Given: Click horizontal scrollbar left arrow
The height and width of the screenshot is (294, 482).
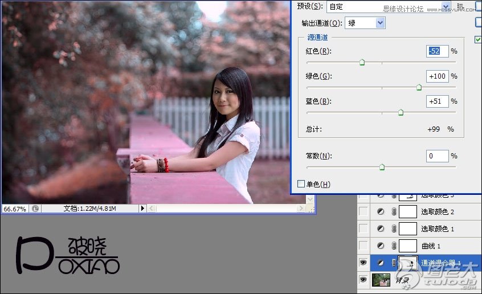Looking at the screenshot, I should 151,209.
